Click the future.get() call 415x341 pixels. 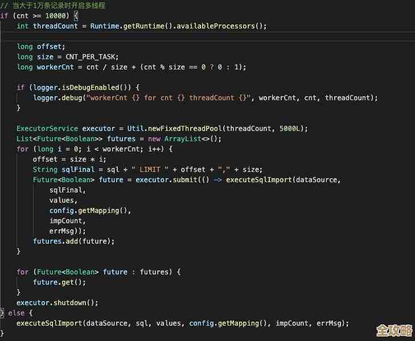59,282
